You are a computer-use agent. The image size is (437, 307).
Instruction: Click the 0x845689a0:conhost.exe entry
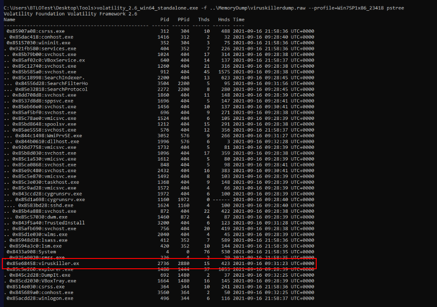click(42, 293)
